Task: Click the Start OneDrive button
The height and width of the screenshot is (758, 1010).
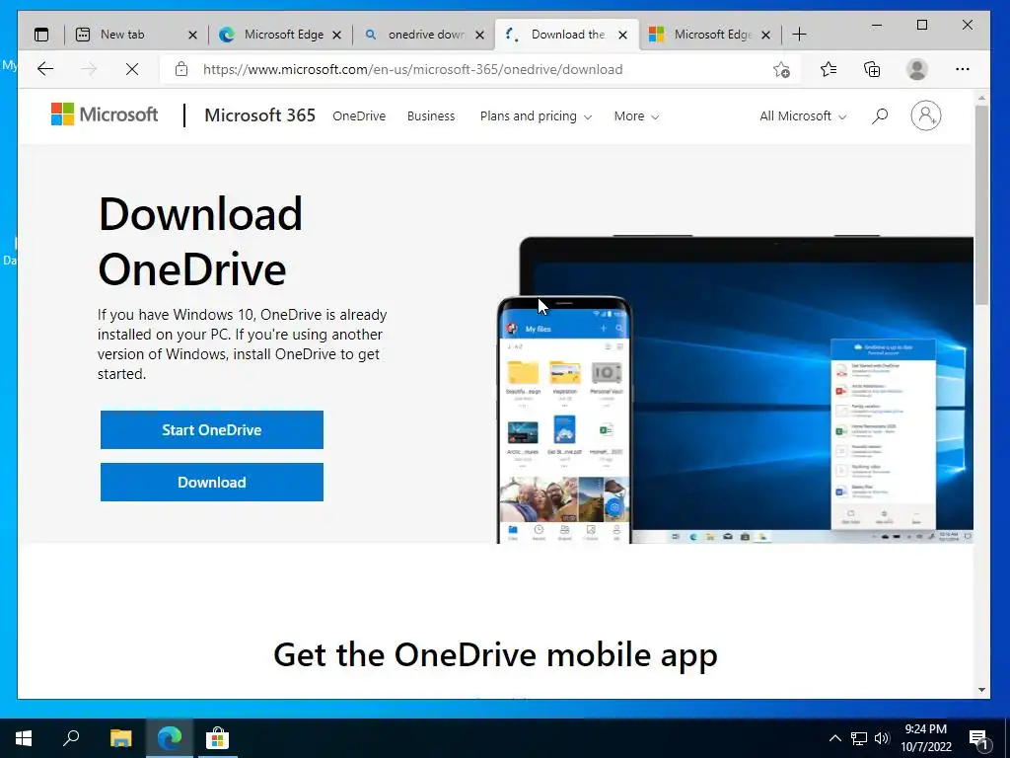Action: [x=212, y=430]
